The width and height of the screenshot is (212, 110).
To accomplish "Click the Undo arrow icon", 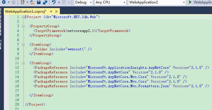I will (x=54, y=2).
